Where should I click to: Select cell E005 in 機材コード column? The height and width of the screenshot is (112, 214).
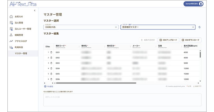66,74
